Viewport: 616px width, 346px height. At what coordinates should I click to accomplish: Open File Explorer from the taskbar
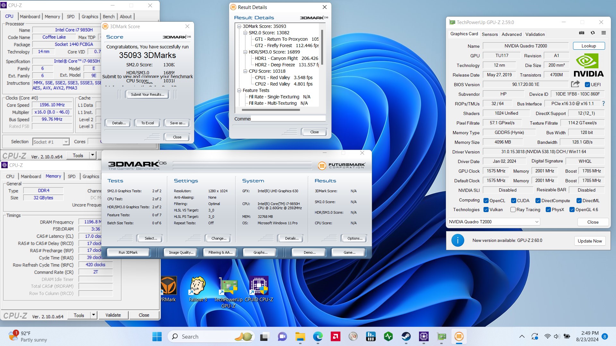click(x=300, y=336)
